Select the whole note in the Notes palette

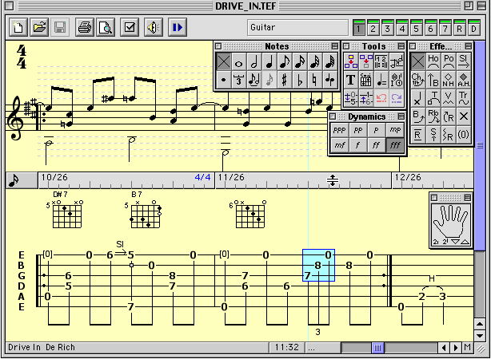(x=238, y=62)
